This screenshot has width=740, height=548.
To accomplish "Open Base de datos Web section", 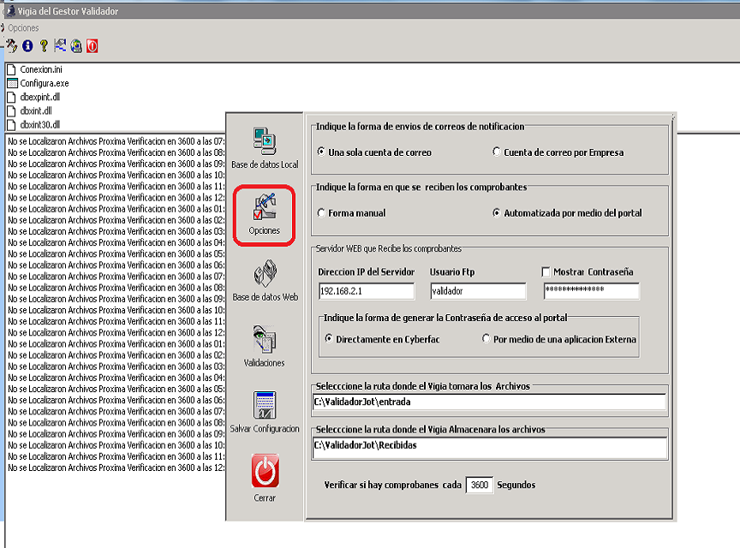I will click(265, 281).
